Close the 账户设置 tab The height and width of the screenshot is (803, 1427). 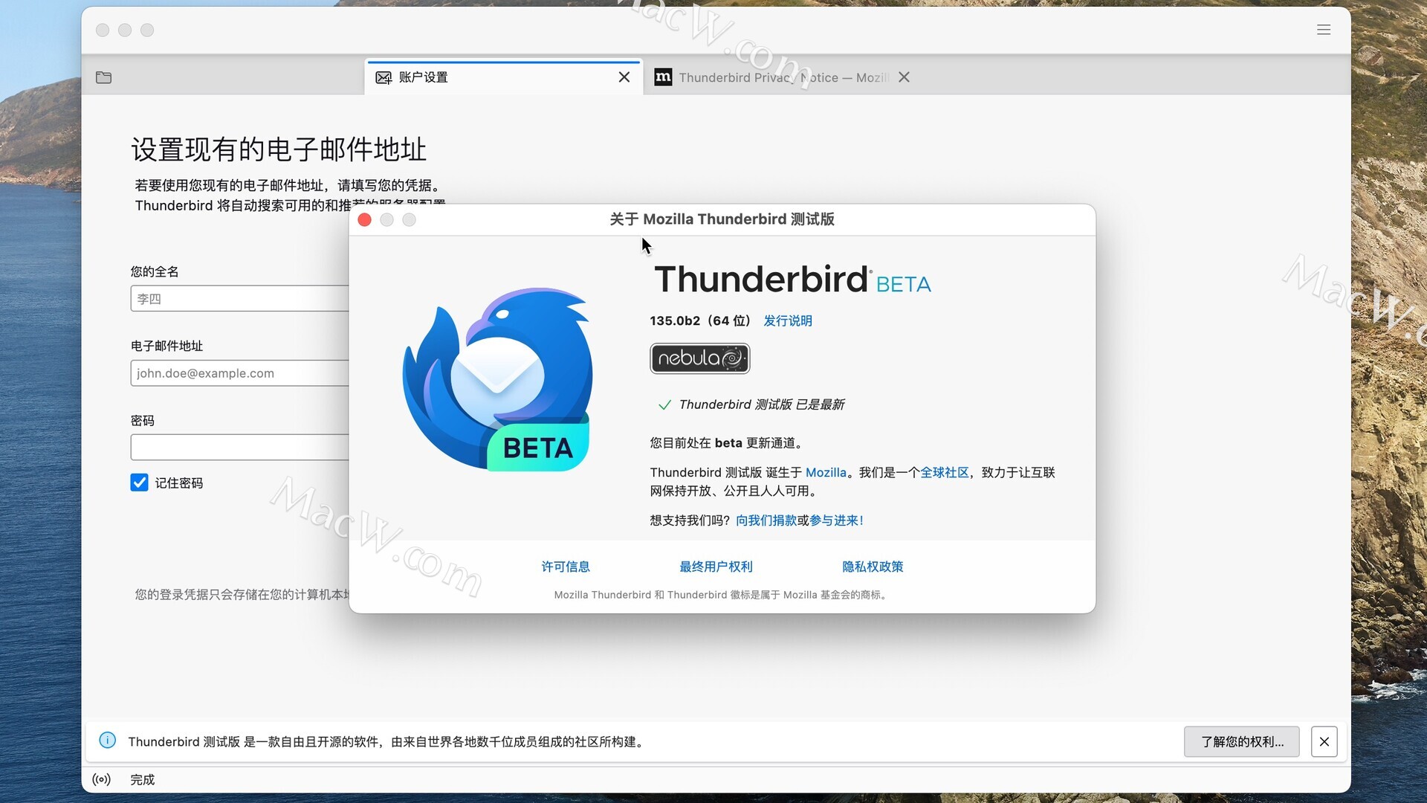click(x=624, y=77)
